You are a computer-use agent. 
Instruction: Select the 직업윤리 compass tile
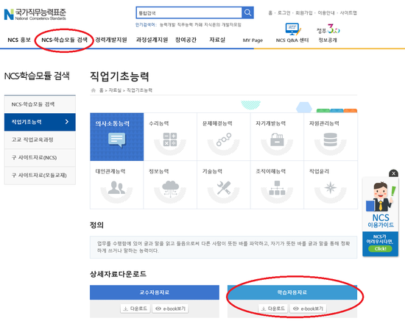coord(331,184)
